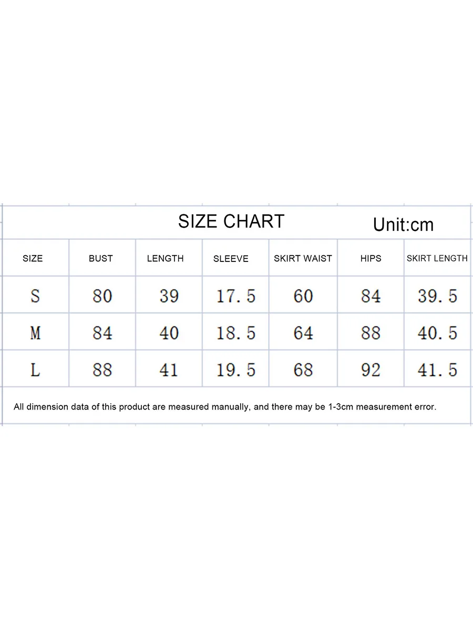Click the SKIRT LENGTH column header
473x630 pixels.
pos(437,258)
